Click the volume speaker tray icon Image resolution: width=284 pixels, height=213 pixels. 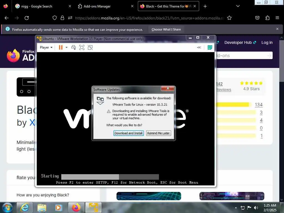(256, 208)
